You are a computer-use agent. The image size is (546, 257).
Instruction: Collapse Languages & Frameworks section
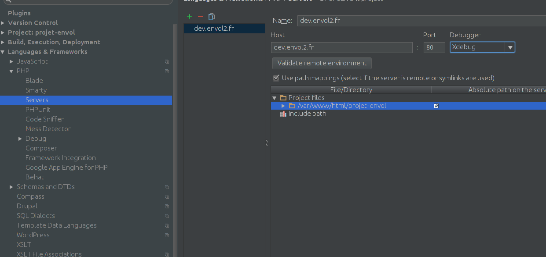click(3, 52)
